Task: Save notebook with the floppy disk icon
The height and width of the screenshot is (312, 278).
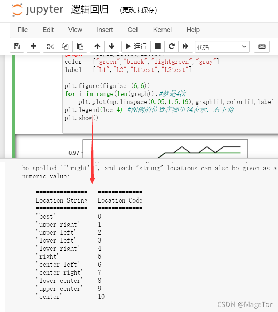Action: tap(17, 46)
